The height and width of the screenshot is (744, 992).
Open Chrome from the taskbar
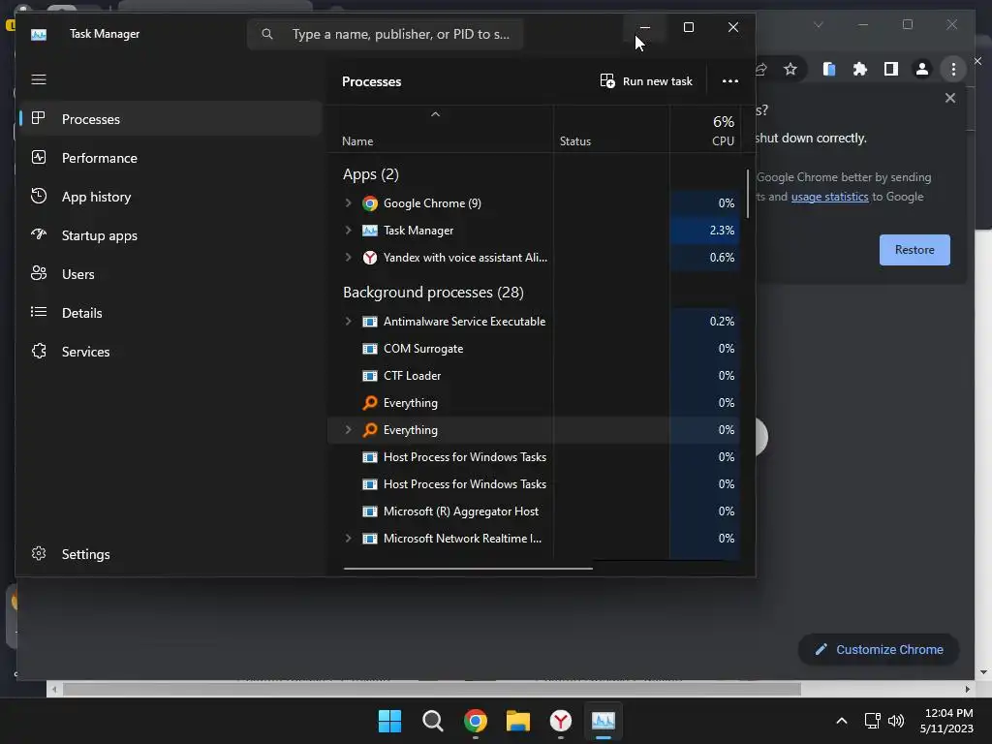click(476, 721)
